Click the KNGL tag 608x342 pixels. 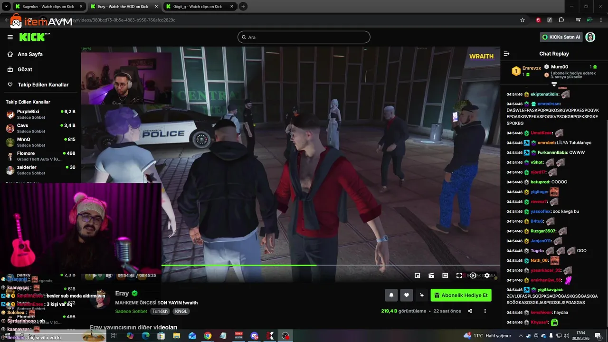click(181, 311)
